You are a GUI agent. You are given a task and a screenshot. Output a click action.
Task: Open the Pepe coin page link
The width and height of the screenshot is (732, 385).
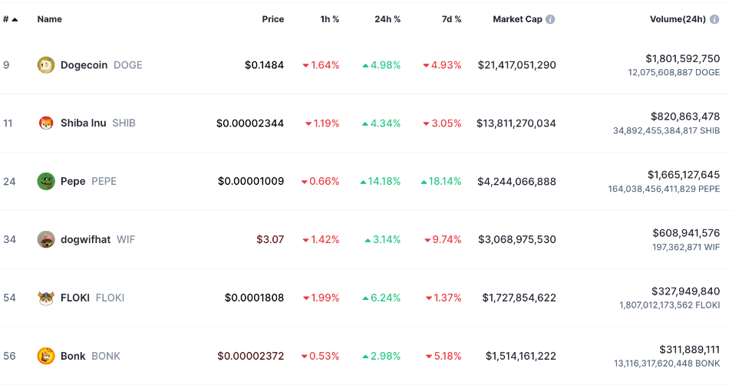click(x=73, y=181)
